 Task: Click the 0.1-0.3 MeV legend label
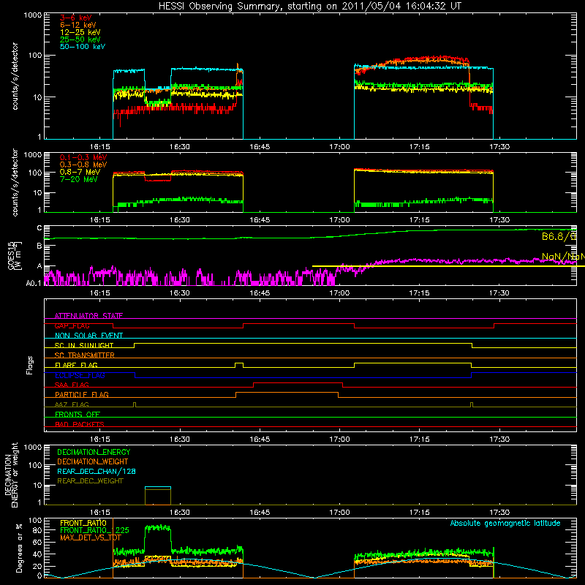(83, 157)
